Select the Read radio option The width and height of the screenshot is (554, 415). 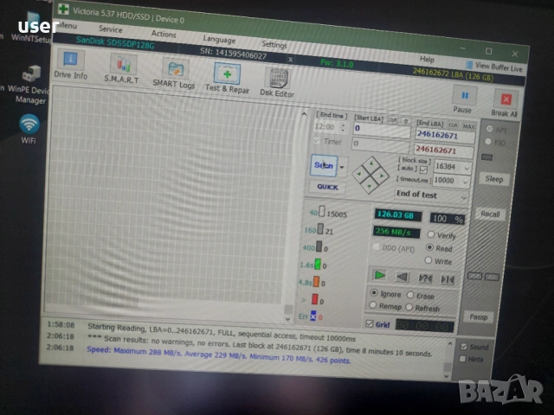point(429,247)
